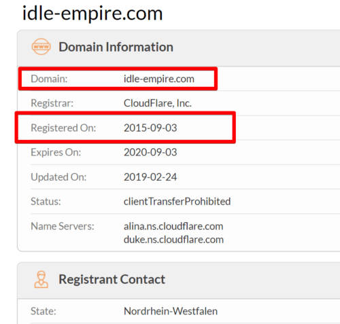Image resolution: width=340 pixels, height=324 pixels.
Task: Click duke.ns.cloudflare.com name server
Action: click(x=173, y=240)
